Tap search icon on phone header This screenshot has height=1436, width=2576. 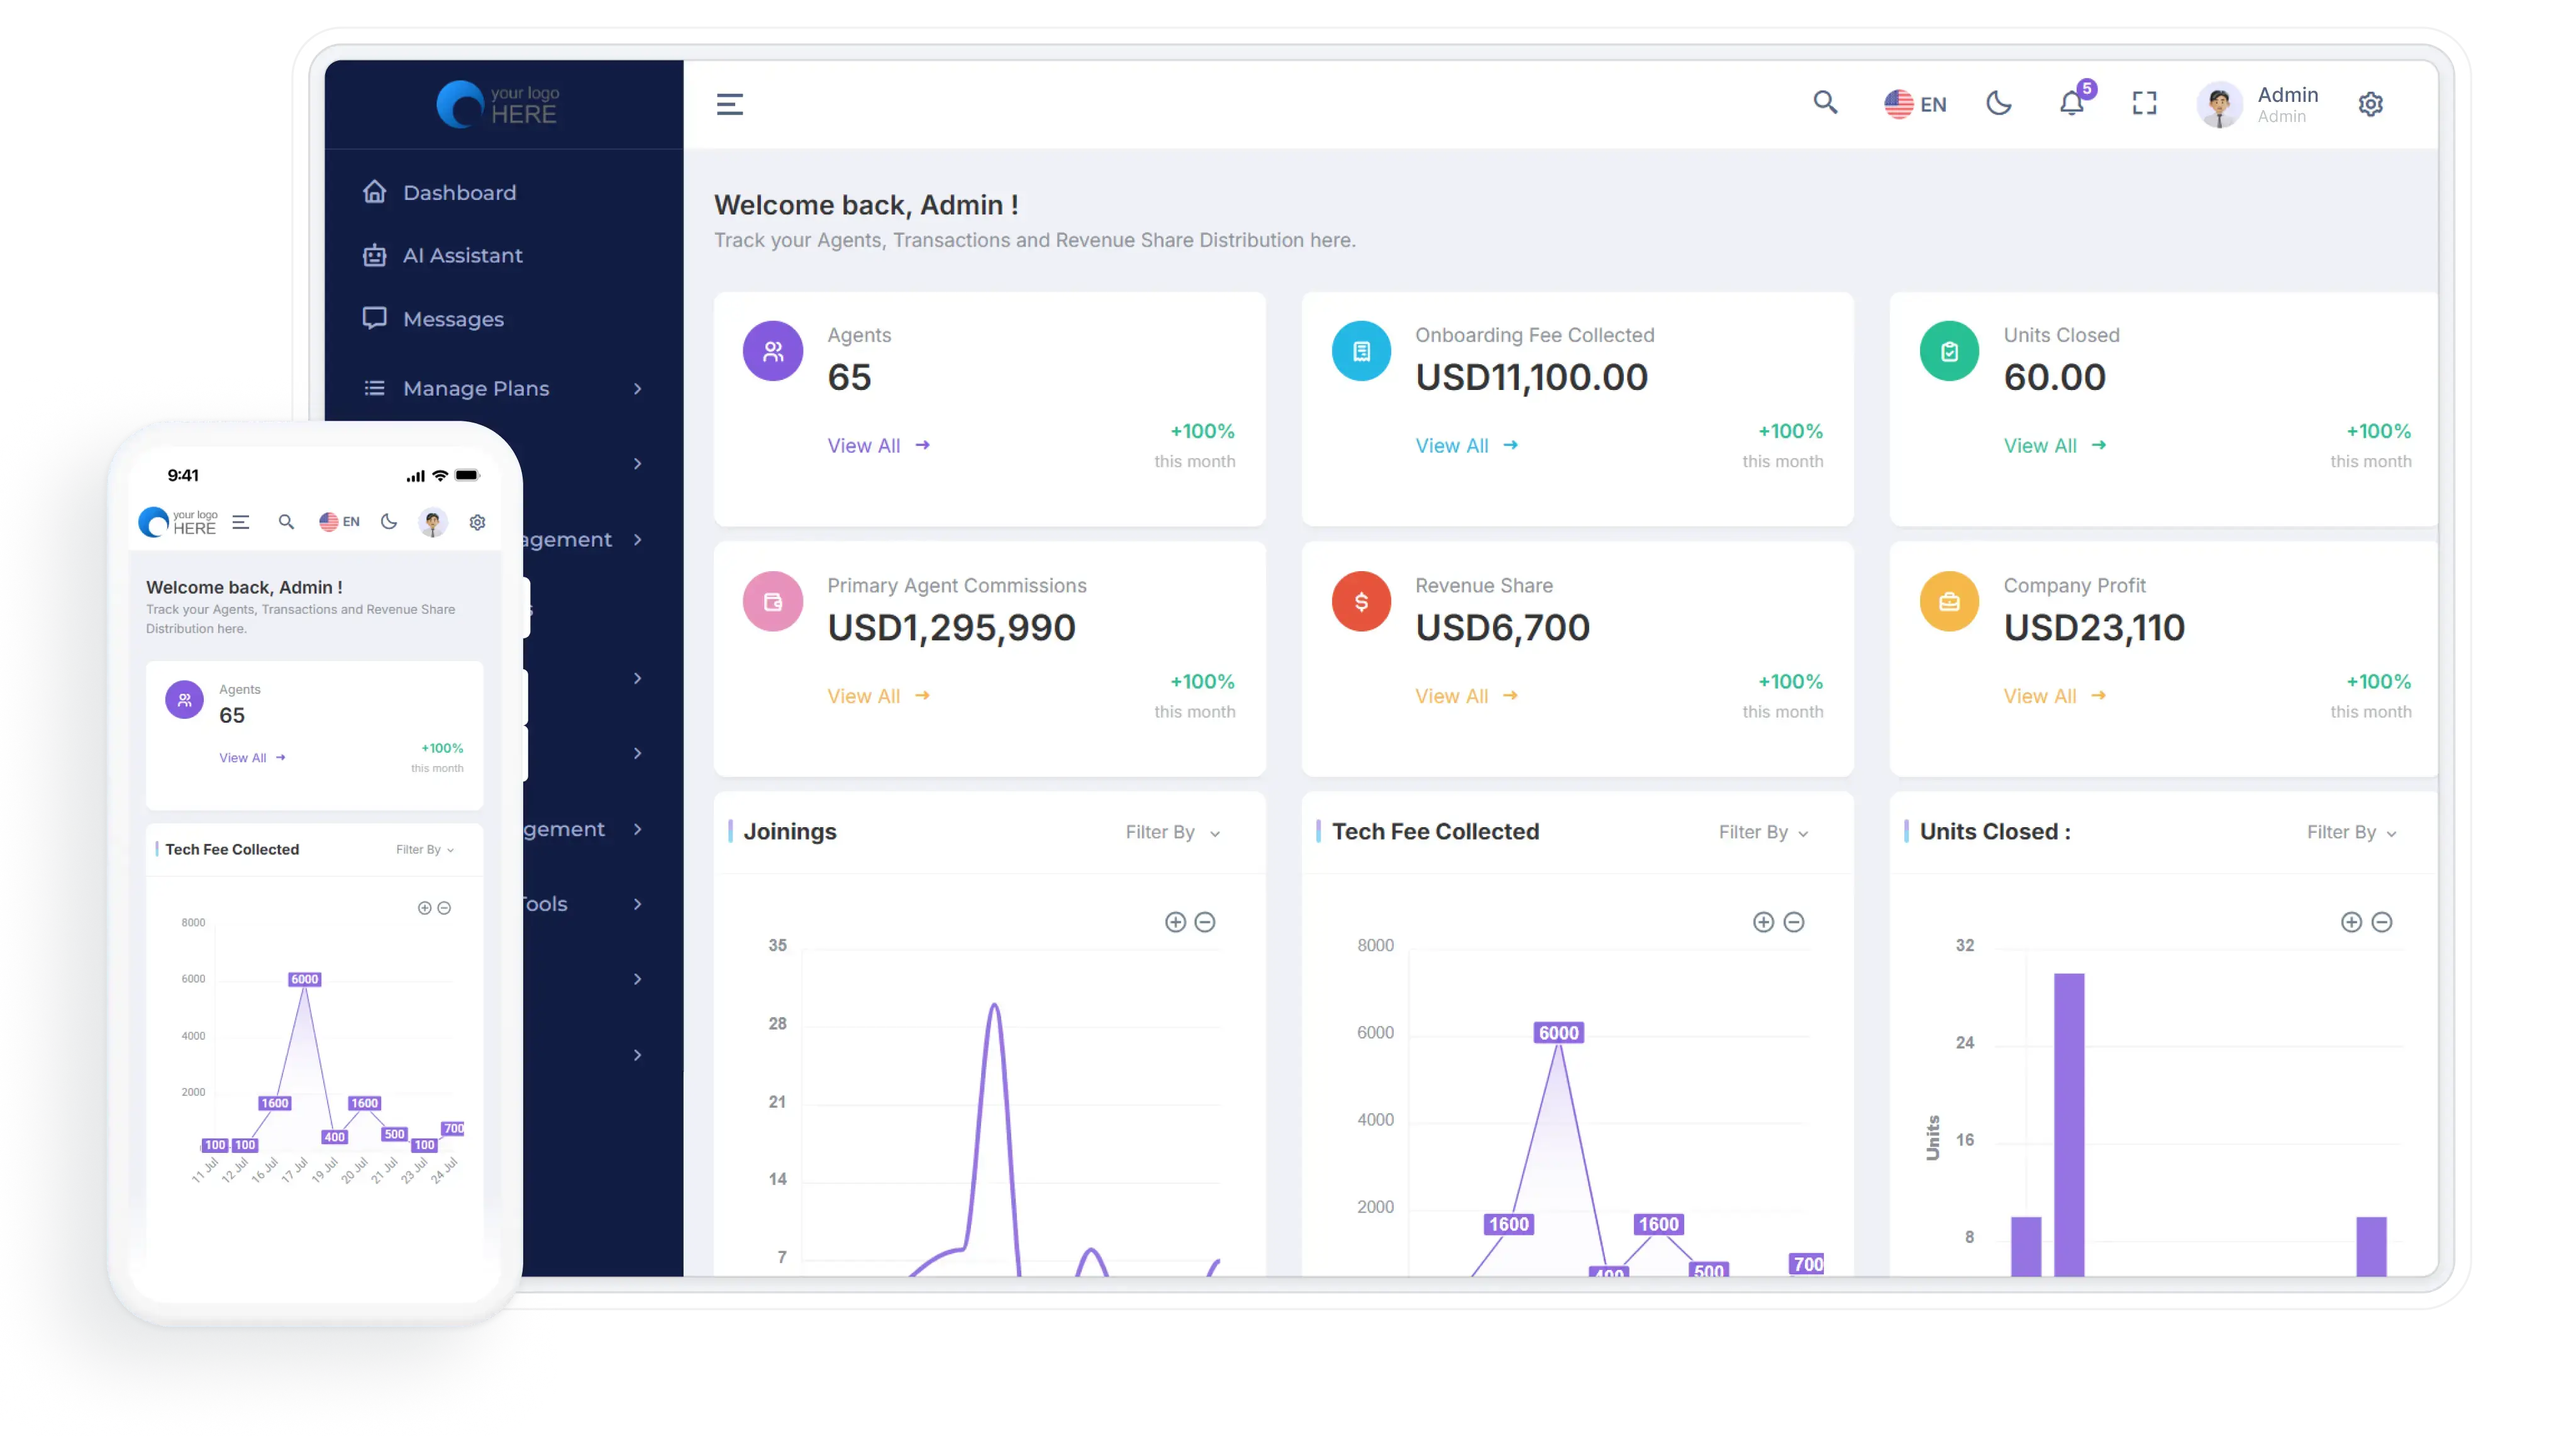pyautogui.click(x=286, y=522)
